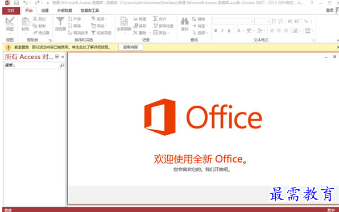Open the 外部数据 (External Data) tab
This screenshot has width=339, height=212.
point(64,11)
